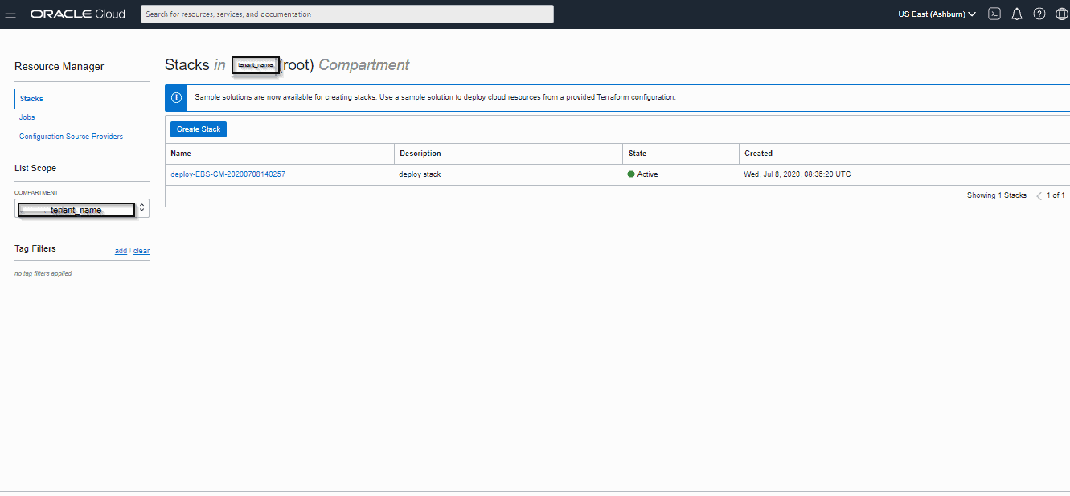Click the Create Stack button
The width and height of the screenshot is (1070, 496).
tap(198, 129)
